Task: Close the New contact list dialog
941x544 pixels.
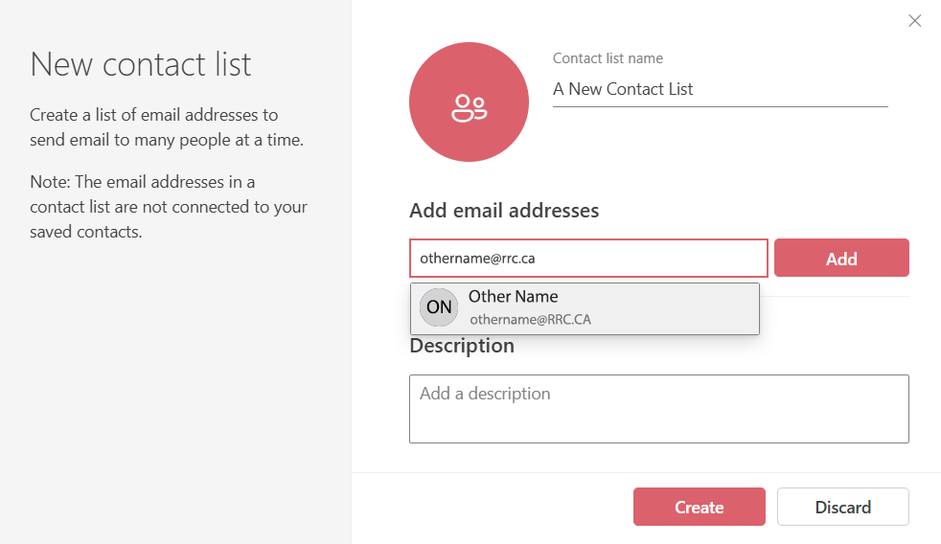Action: point(914,21)
